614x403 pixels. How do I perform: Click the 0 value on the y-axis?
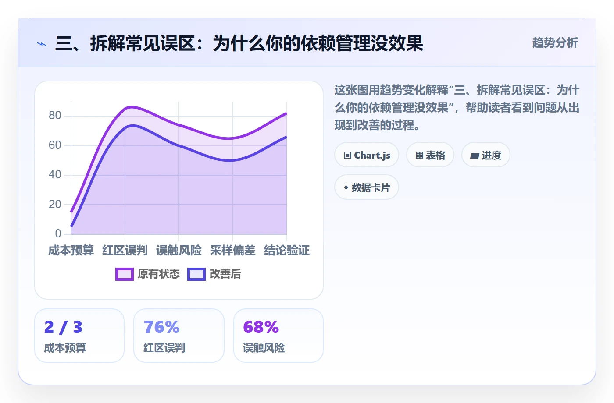[x=58, y=233]
